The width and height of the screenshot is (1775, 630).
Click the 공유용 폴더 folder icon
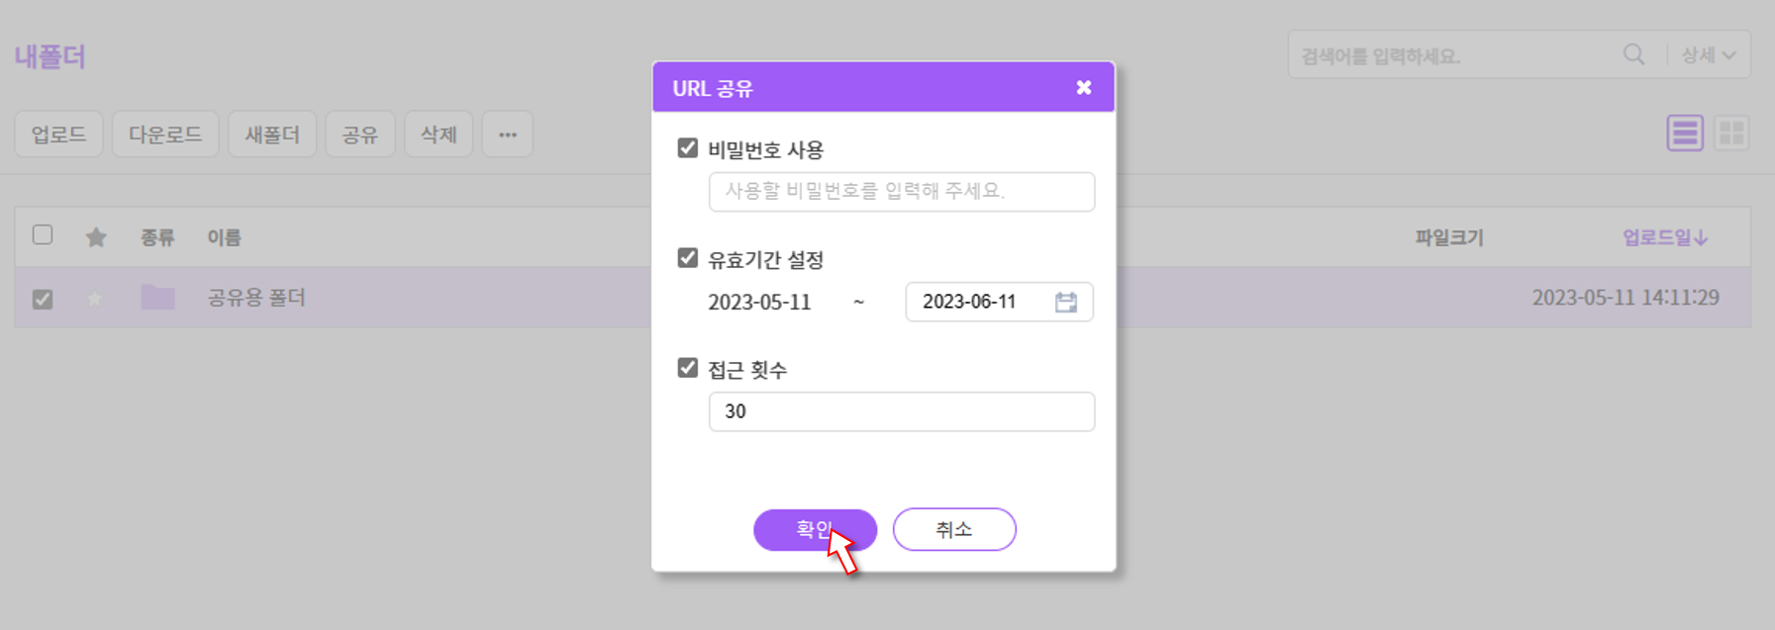[157, 297]
